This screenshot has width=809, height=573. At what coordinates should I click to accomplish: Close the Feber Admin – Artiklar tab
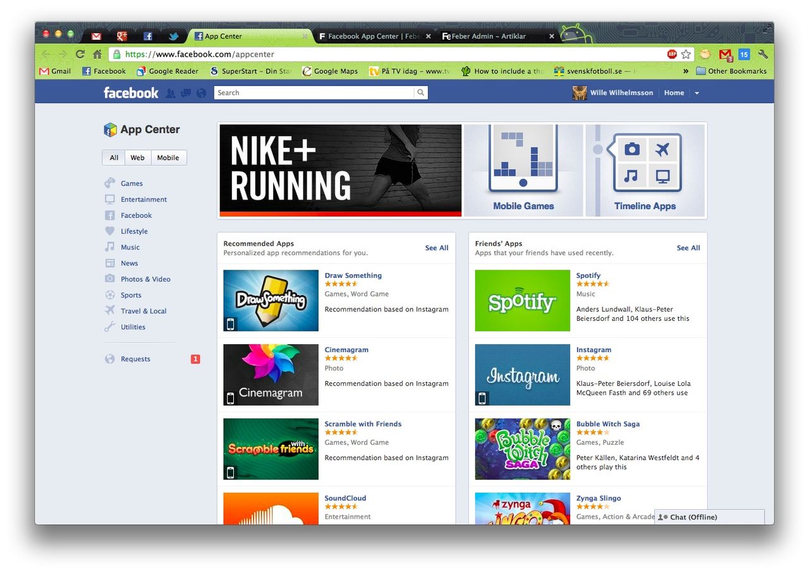551,37
